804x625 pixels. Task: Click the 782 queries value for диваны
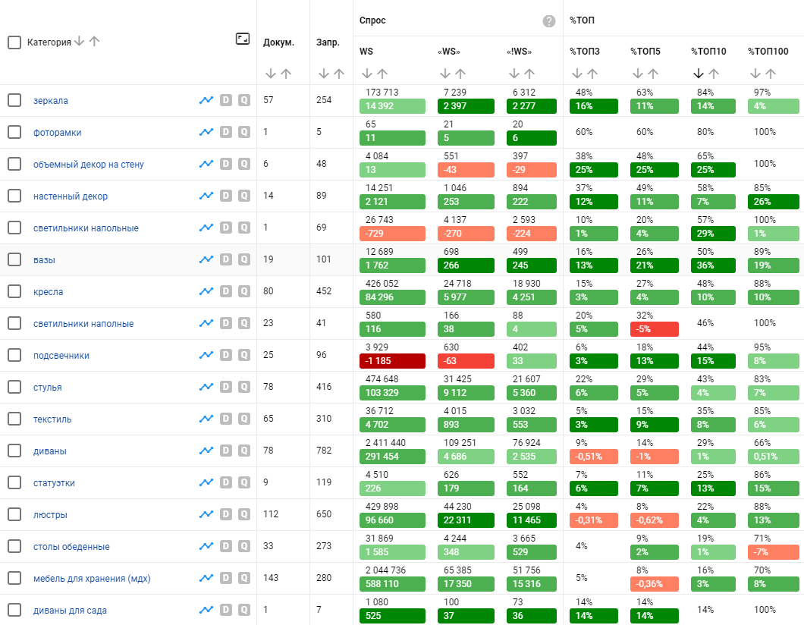point(324,451)
